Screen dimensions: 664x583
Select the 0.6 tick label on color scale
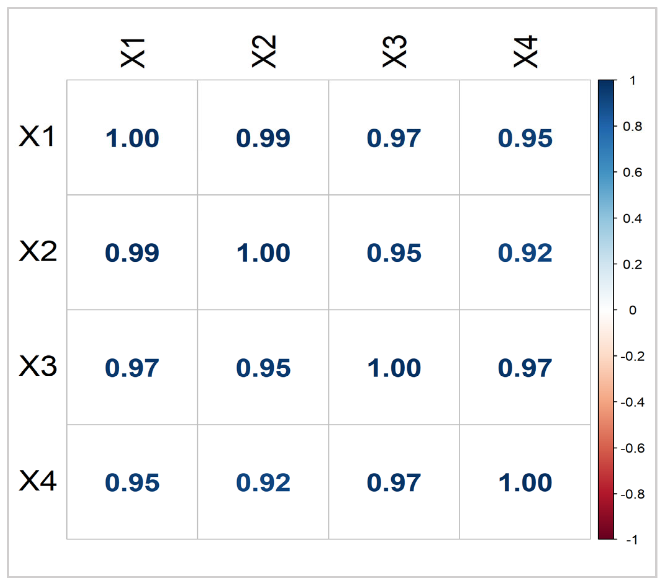tap(632, 172)
